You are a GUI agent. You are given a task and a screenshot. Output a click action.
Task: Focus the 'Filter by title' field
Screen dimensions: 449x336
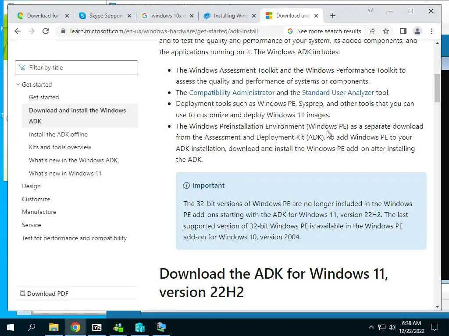(x=76, y=67)
